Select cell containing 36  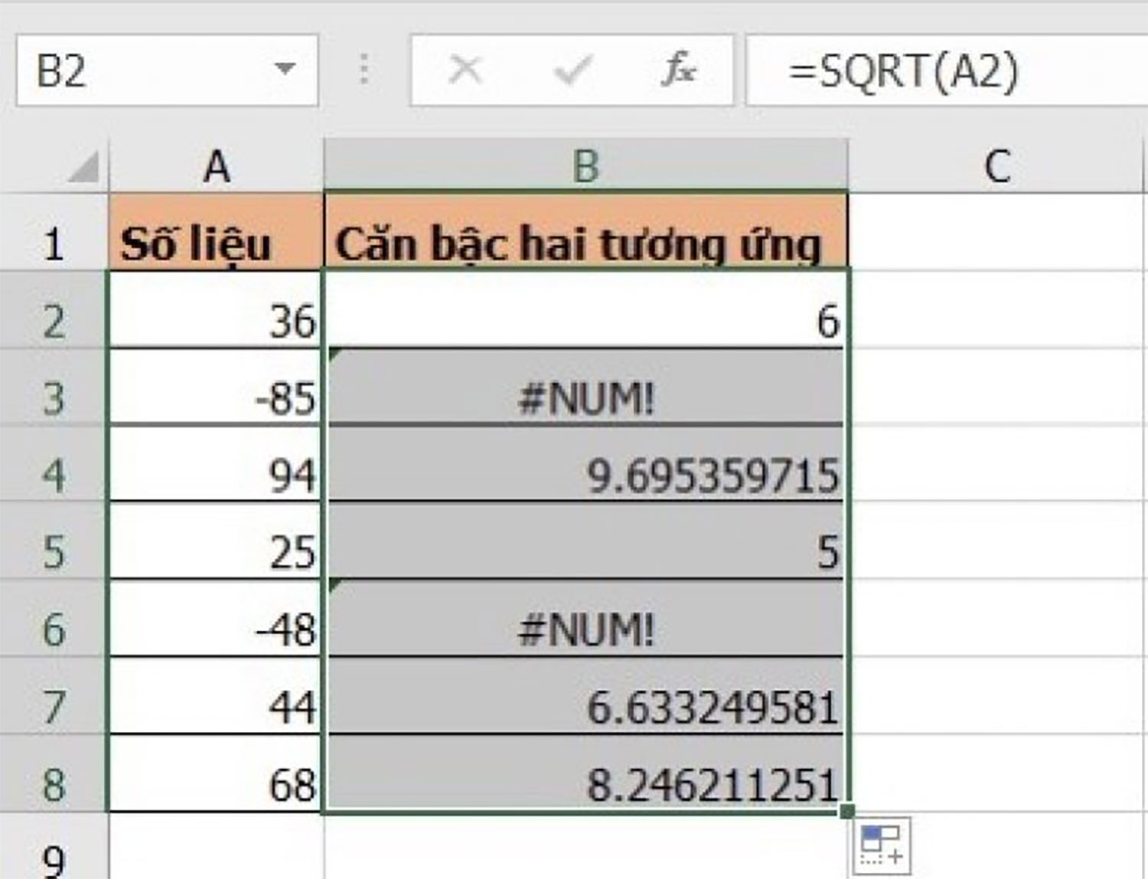click(x=216, y=310)
